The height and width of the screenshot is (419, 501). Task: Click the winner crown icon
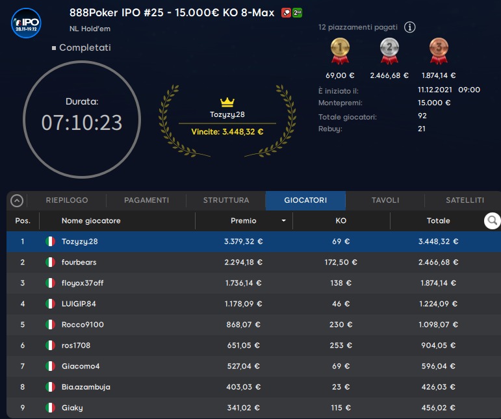coord(227,102)
